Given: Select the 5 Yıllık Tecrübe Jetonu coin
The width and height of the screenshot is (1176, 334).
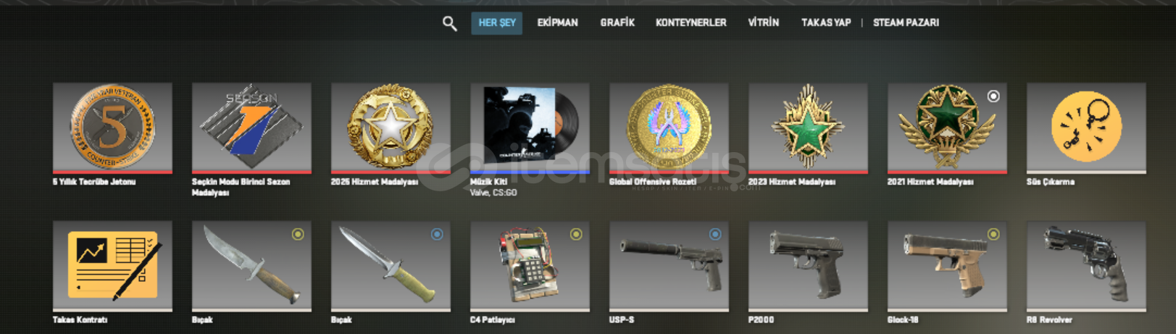Looking at the screenshot, I should [112, 128].
